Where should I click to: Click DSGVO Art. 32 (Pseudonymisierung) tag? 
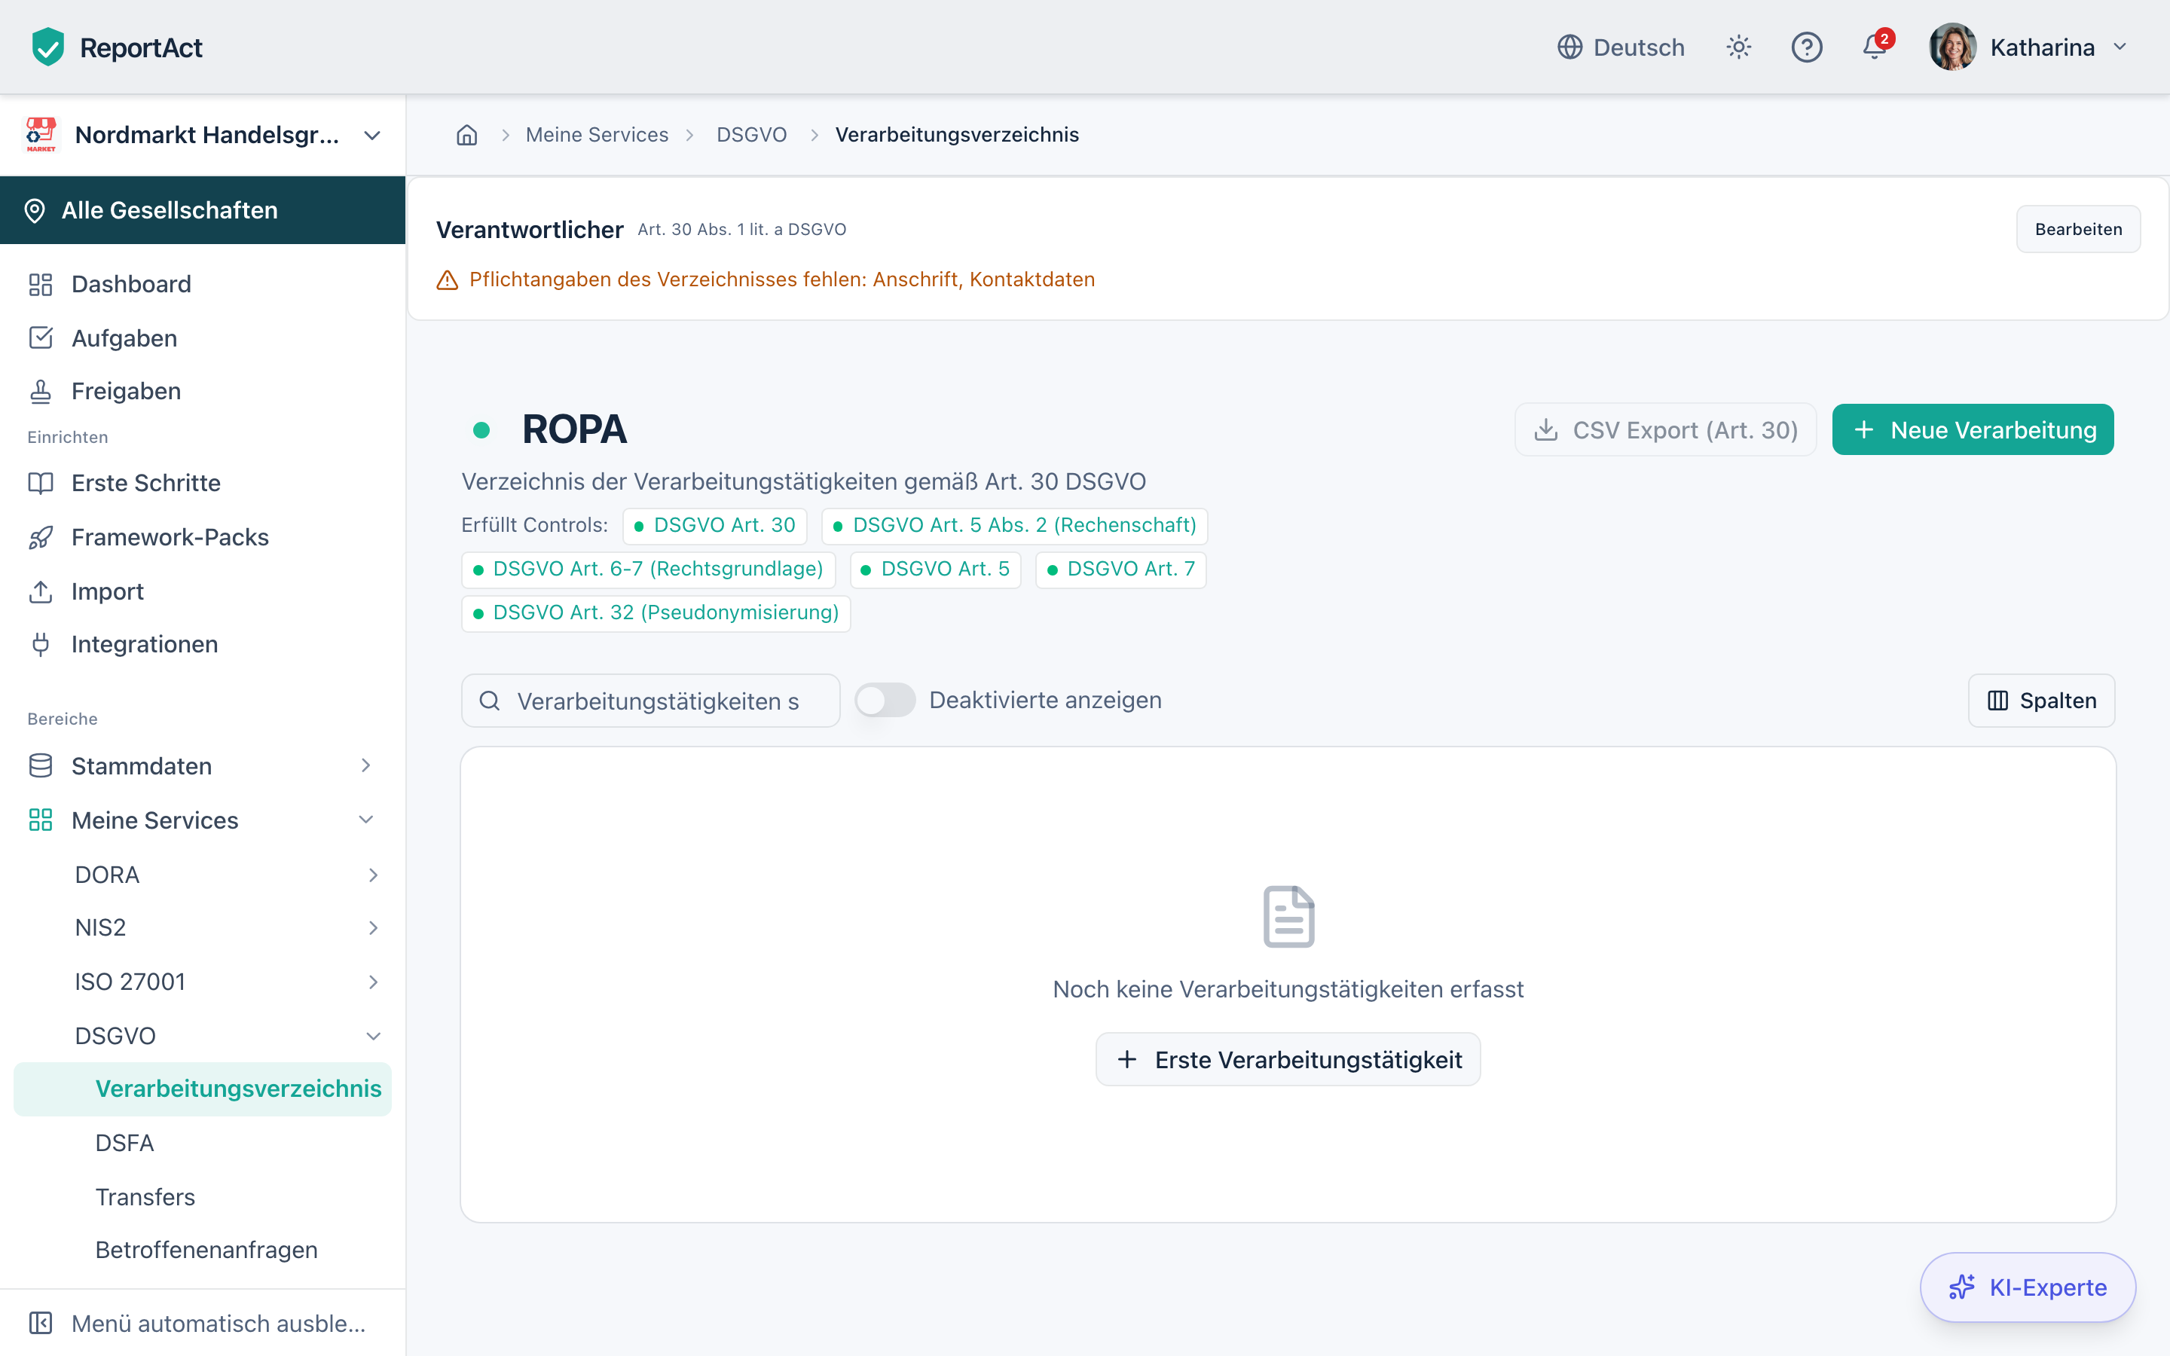click(656, 613)
